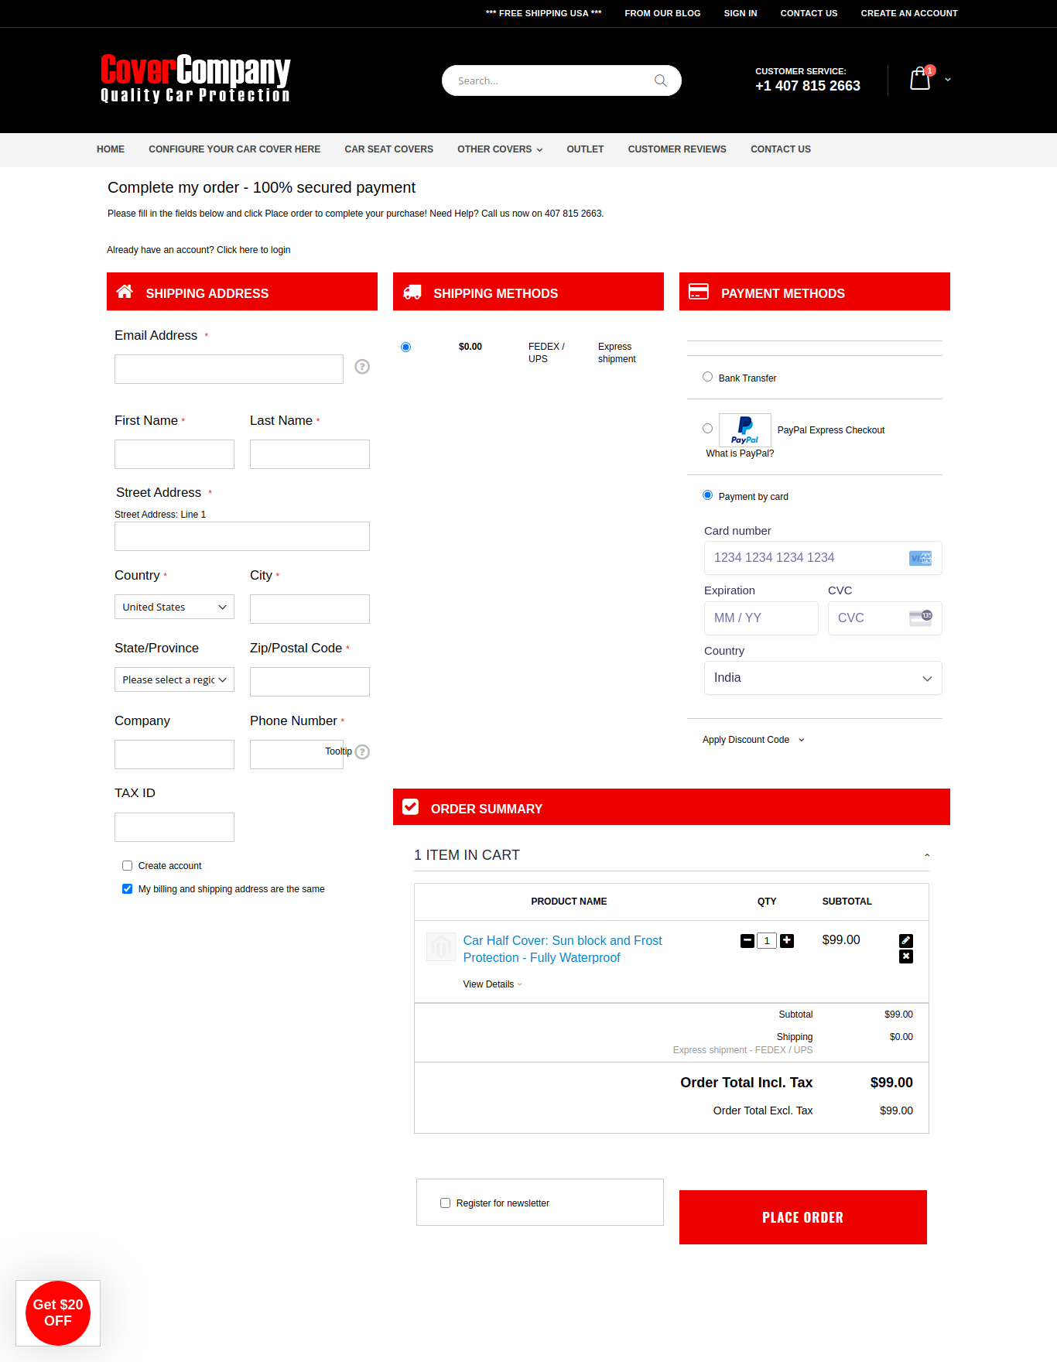Expand the Apply Discount Code section
The image size is (1057, 1362).
tap(753, 740)
